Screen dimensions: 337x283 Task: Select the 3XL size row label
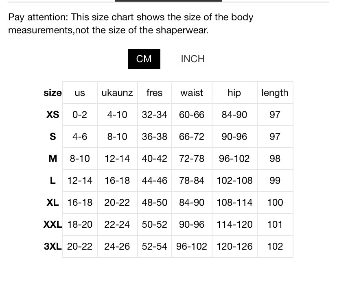(53, 246)
